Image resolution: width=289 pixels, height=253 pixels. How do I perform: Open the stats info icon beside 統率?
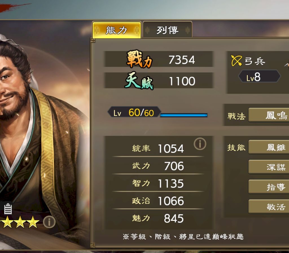(x=200, y=144)
